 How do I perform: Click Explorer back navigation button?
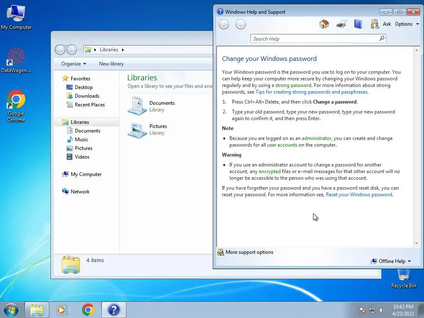pyautogui.click(x=60, y=50)
